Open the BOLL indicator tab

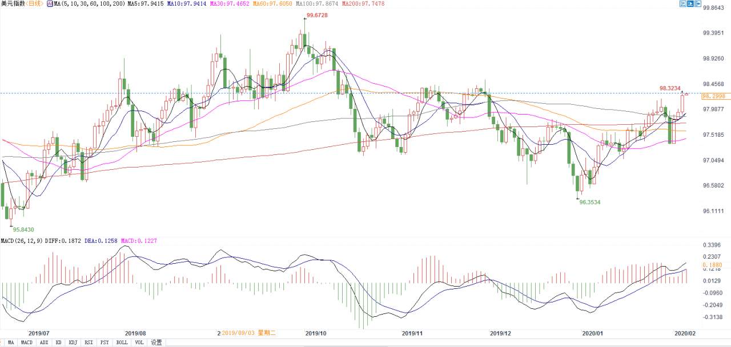pos(122,342)
